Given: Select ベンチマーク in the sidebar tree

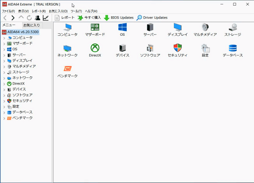Looking at the screenshot, I should tap(22, 118).
